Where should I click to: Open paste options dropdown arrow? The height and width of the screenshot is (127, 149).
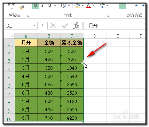[12, 8]
